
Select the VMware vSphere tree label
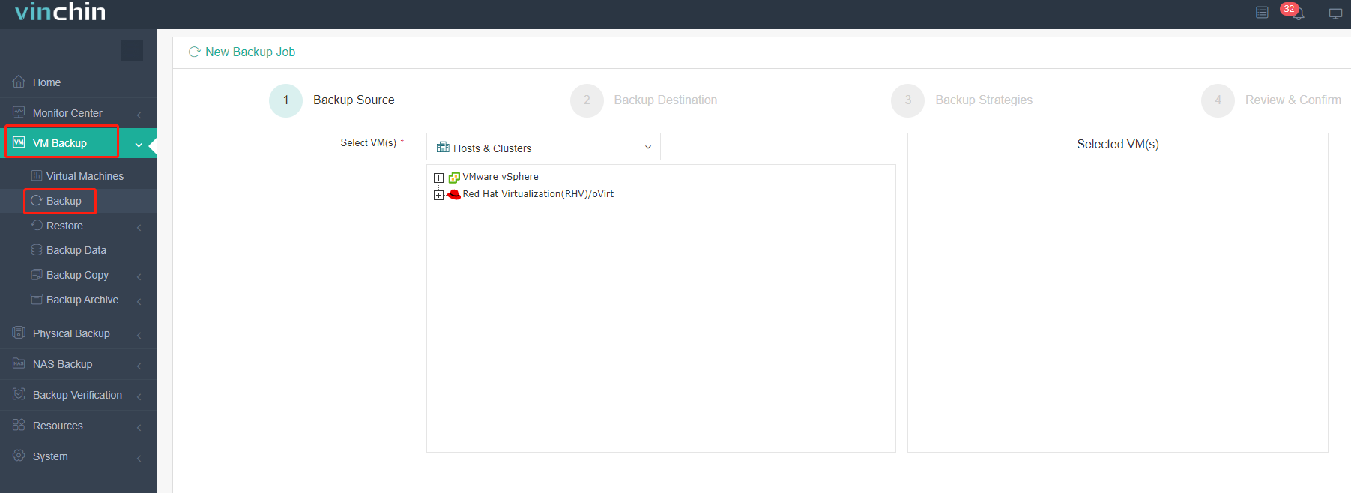point(501,177)
